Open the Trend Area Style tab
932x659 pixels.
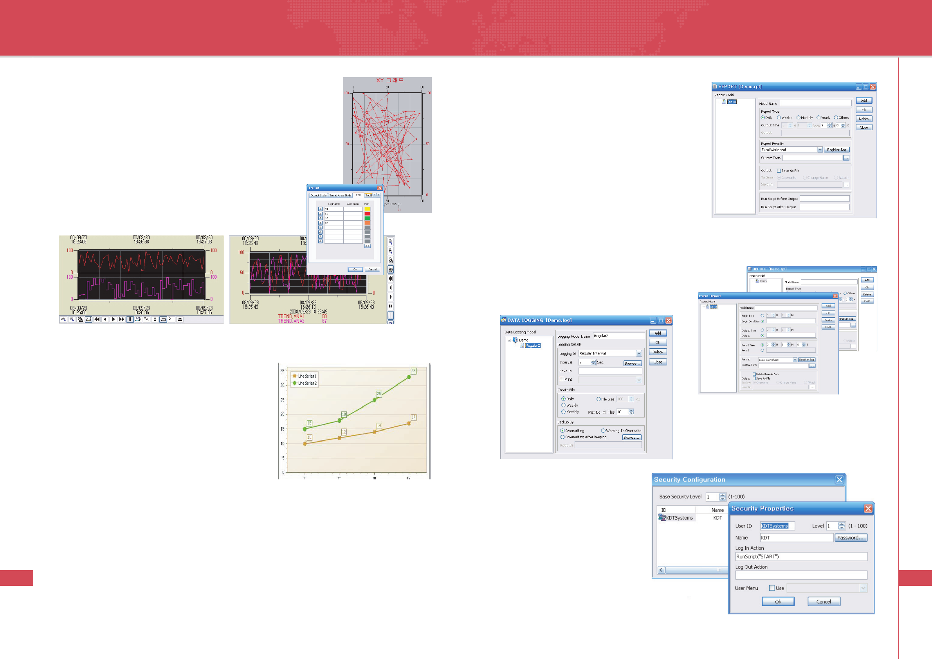click(x=340, y=195)
